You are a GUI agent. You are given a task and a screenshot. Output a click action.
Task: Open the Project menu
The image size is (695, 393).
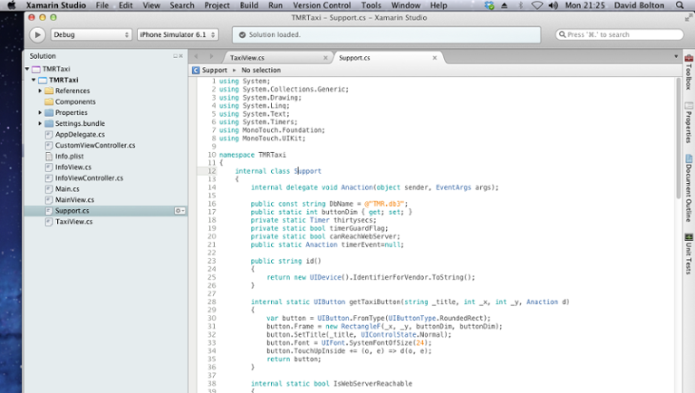point(217,5)
